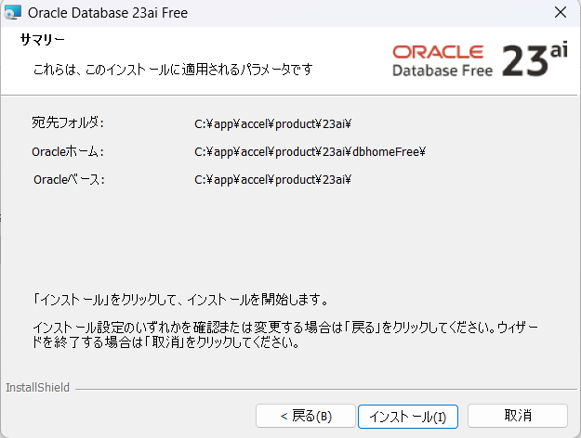Click the Oracleベース label
This screenshot has width=581, height=438.
[69, 179]
